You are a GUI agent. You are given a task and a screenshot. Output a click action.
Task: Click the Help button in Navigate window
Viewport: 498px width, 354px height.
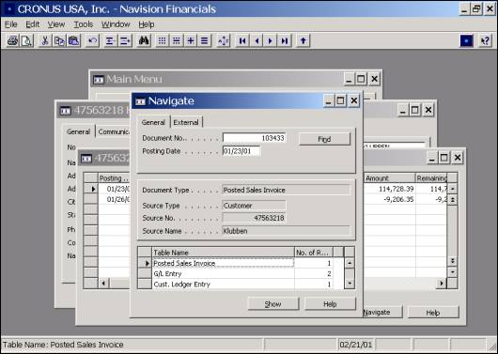(330, 304)
